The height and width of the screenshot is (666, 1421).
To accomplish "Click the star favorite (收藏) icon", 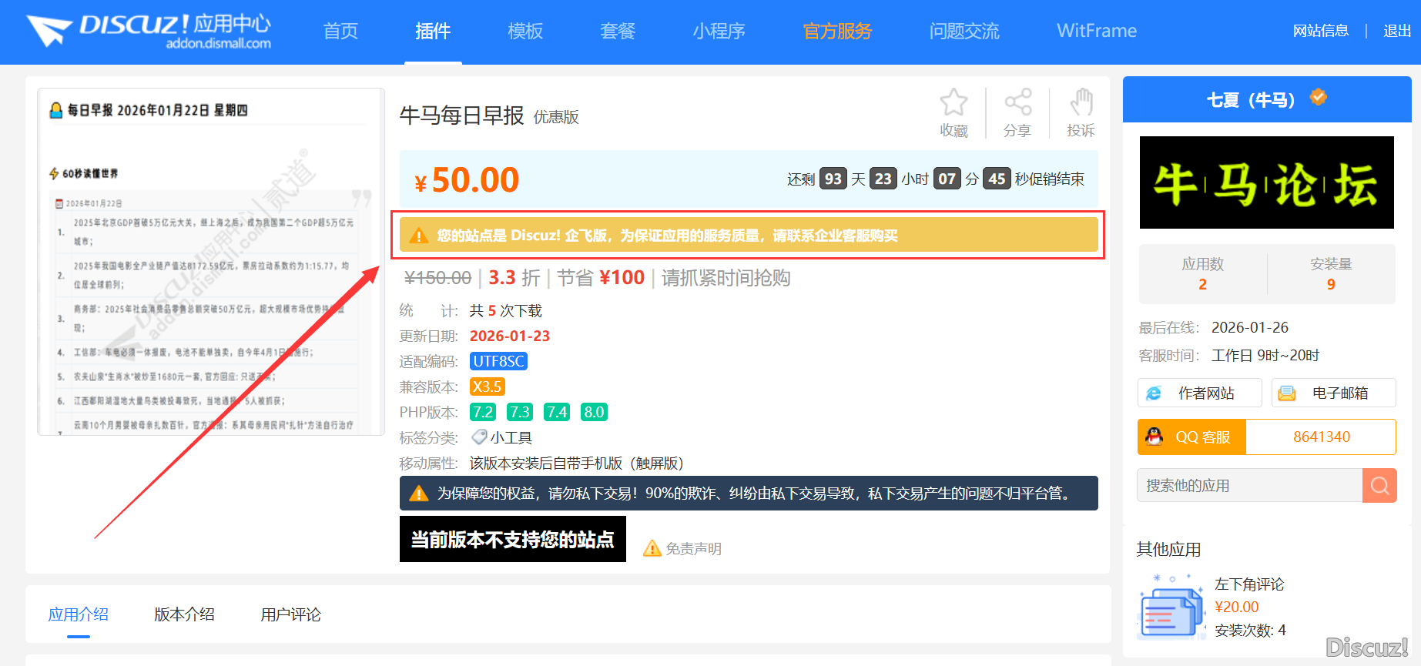I will 953,103.
